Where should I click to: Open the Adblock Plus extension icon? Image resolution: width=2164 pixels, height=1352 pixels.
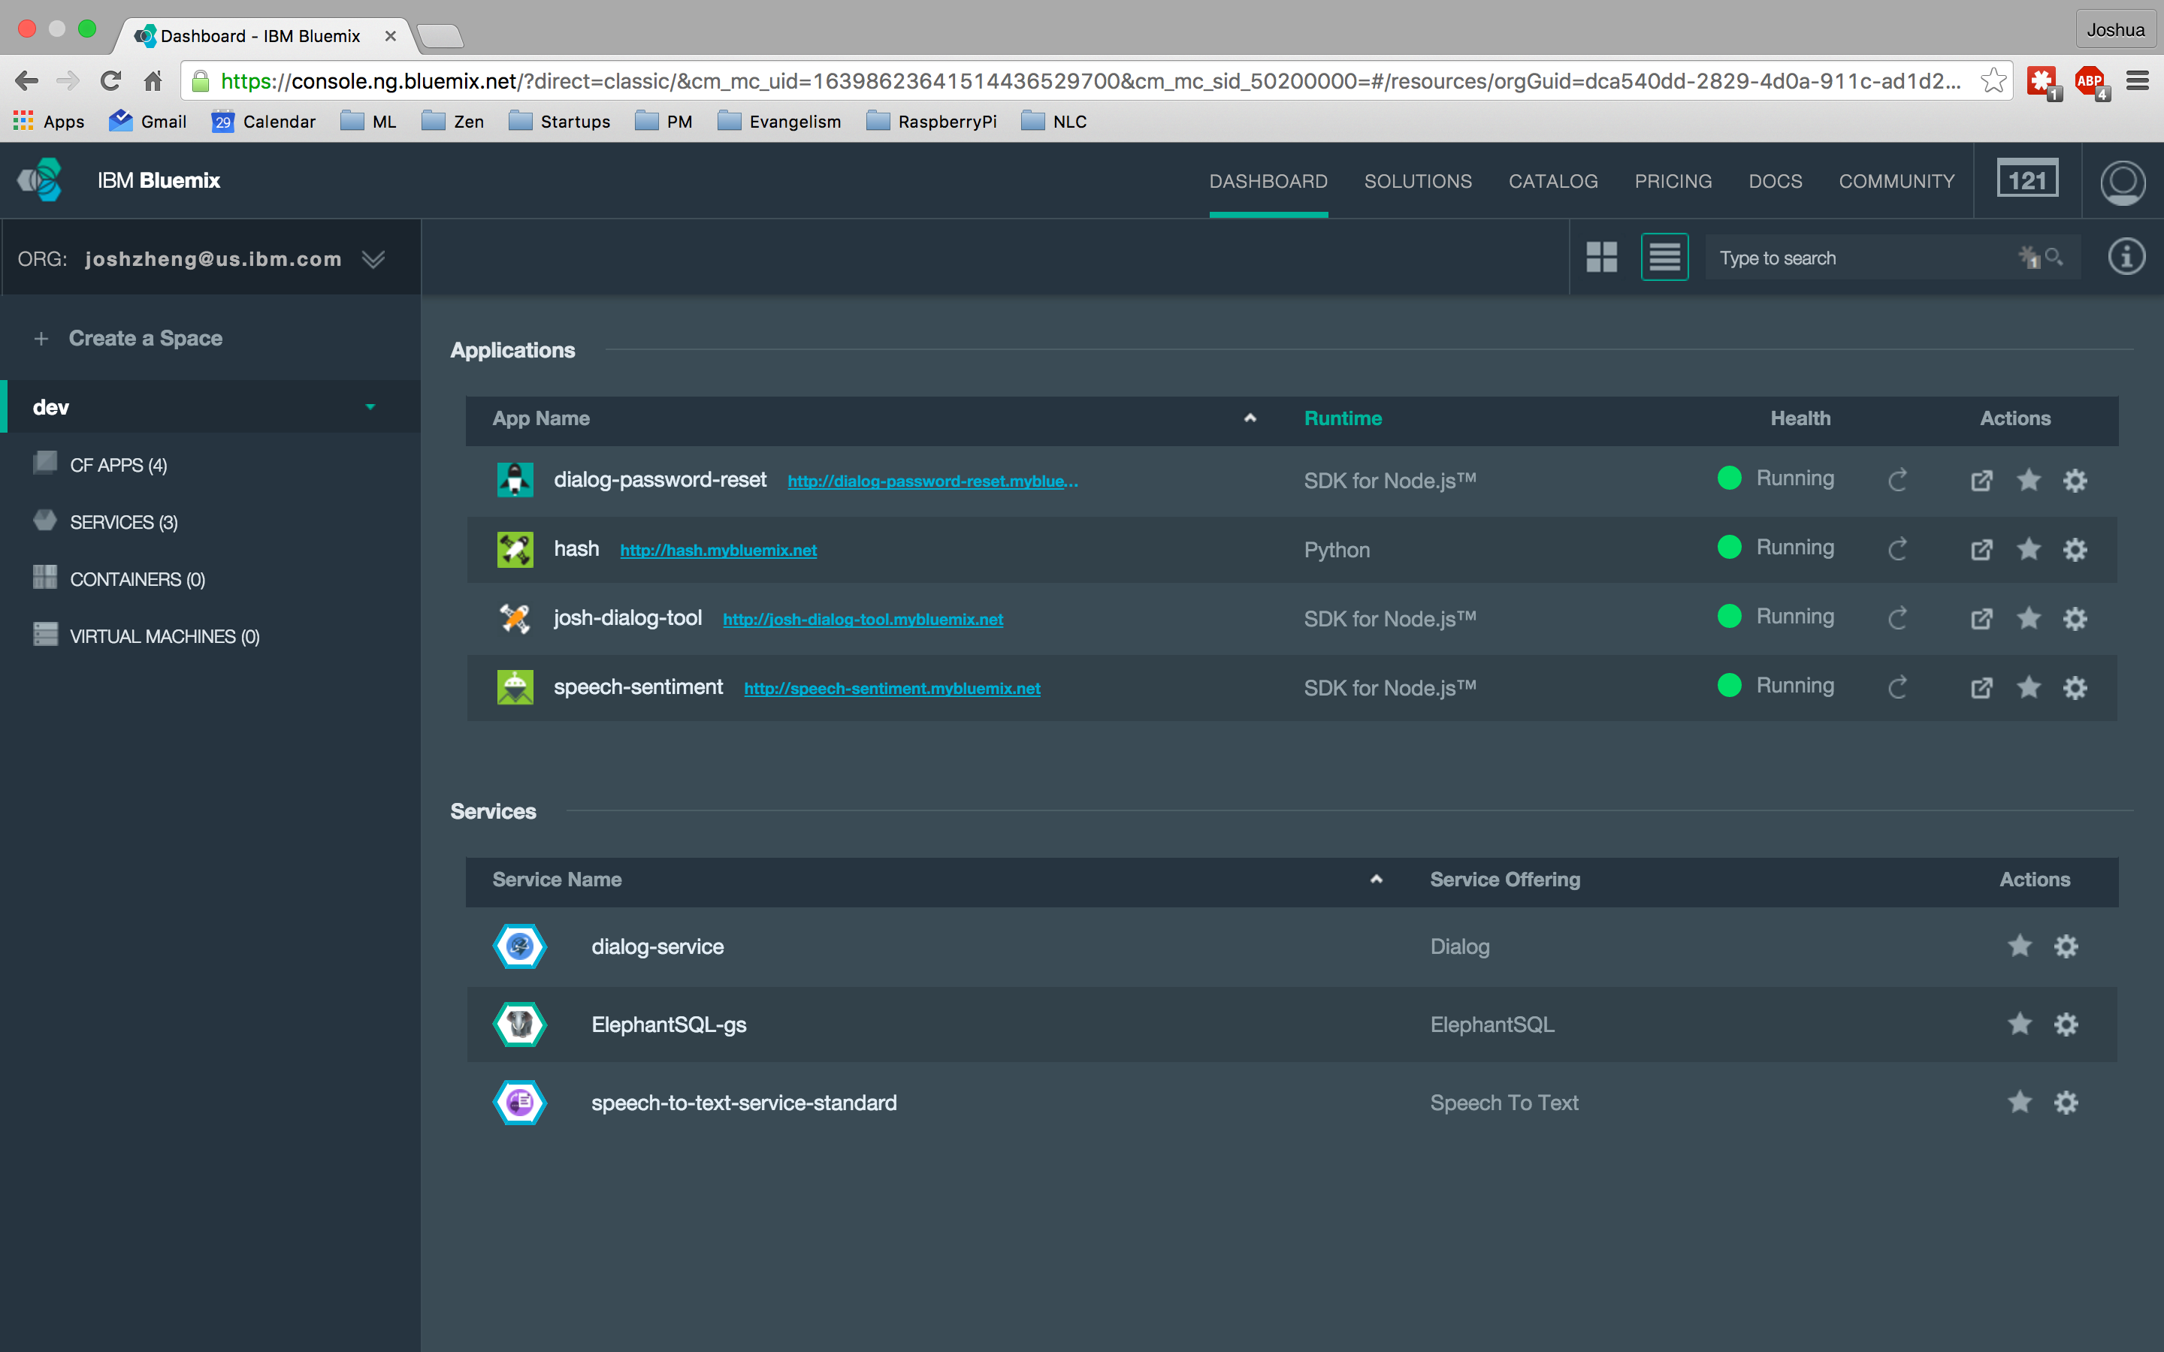click(2090, 81)
